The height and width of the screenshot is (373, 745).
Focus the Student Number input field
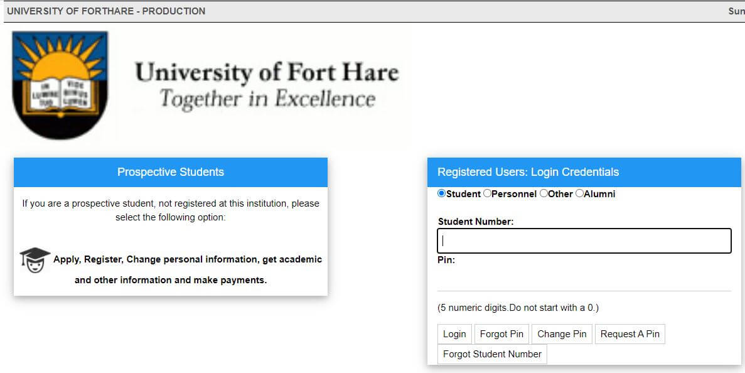coord(584,241)
